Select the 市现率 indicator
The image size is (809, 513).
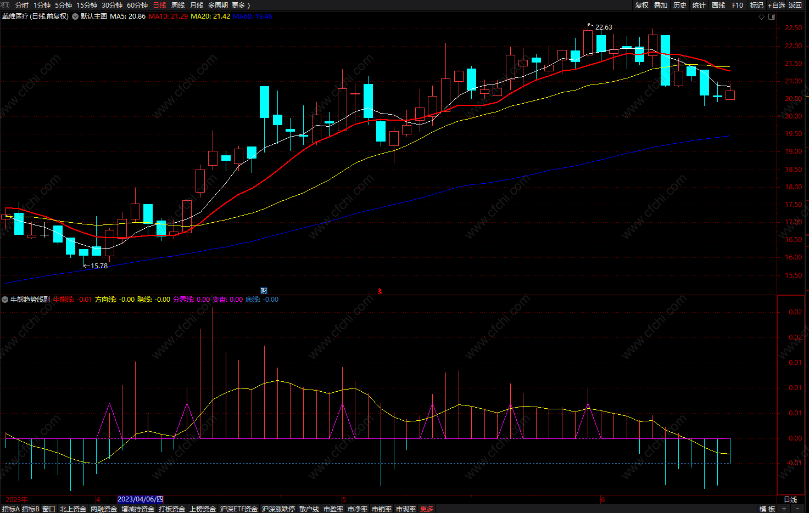(x=406, y=509)
